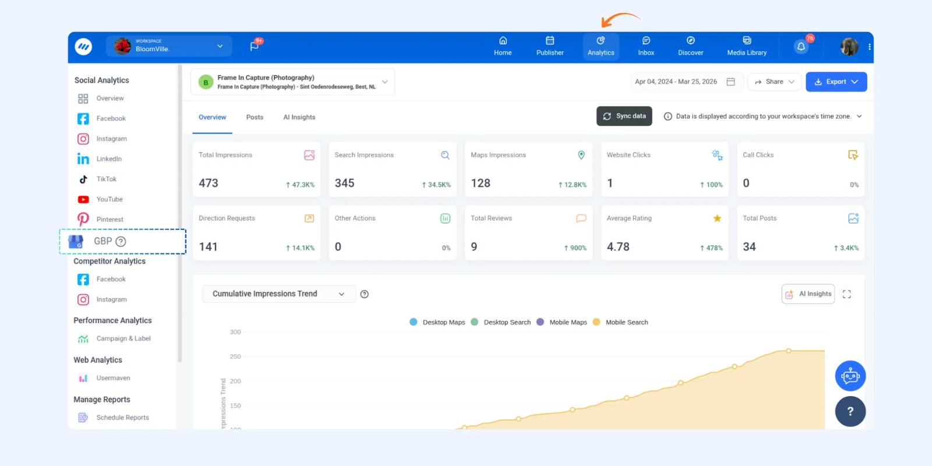Open TikTok analytics in sidebar

tap(106, 179)
